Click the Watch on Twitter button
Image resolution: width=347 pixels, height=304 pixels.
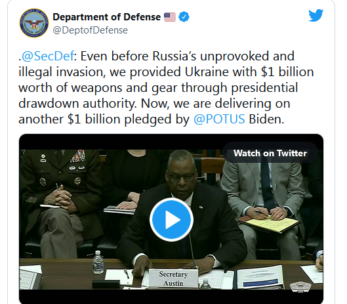[270, 153]
